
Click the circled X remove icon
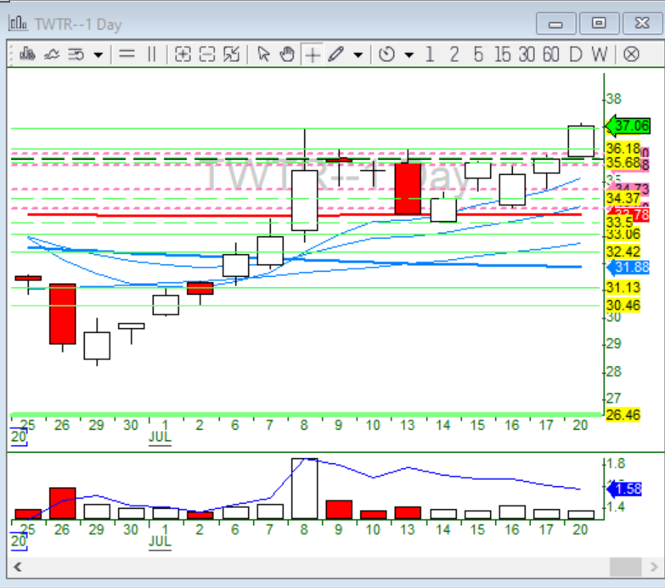click(x=631, y=54)
